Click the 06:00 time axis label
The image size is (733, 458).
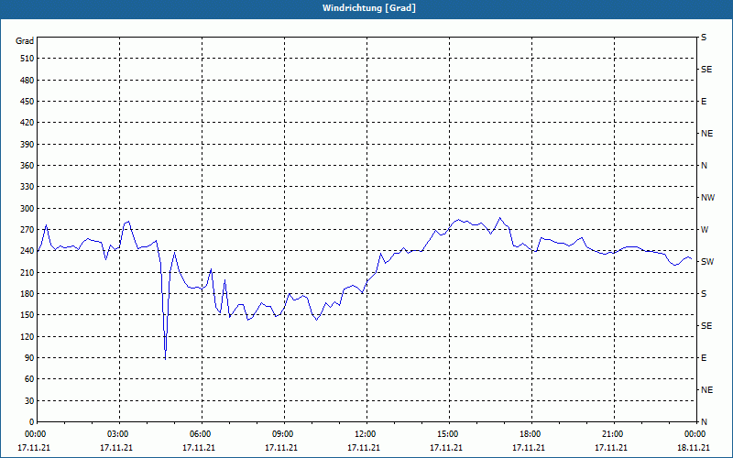click(202, 434)
